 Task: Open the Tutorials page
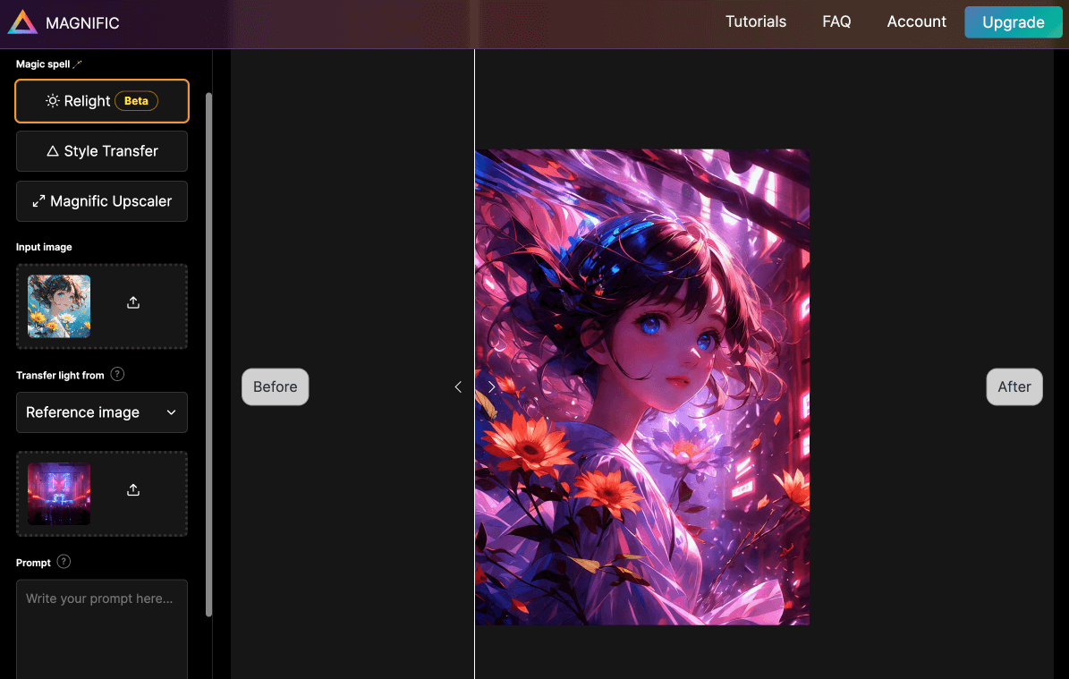[755, 22]
